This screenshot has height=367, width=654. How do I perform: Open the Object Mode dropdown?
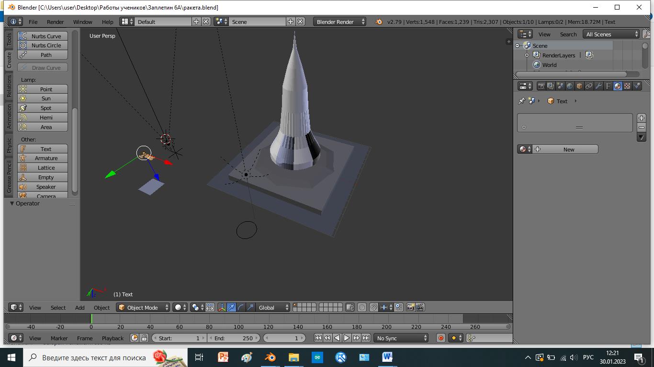[143, 307]
